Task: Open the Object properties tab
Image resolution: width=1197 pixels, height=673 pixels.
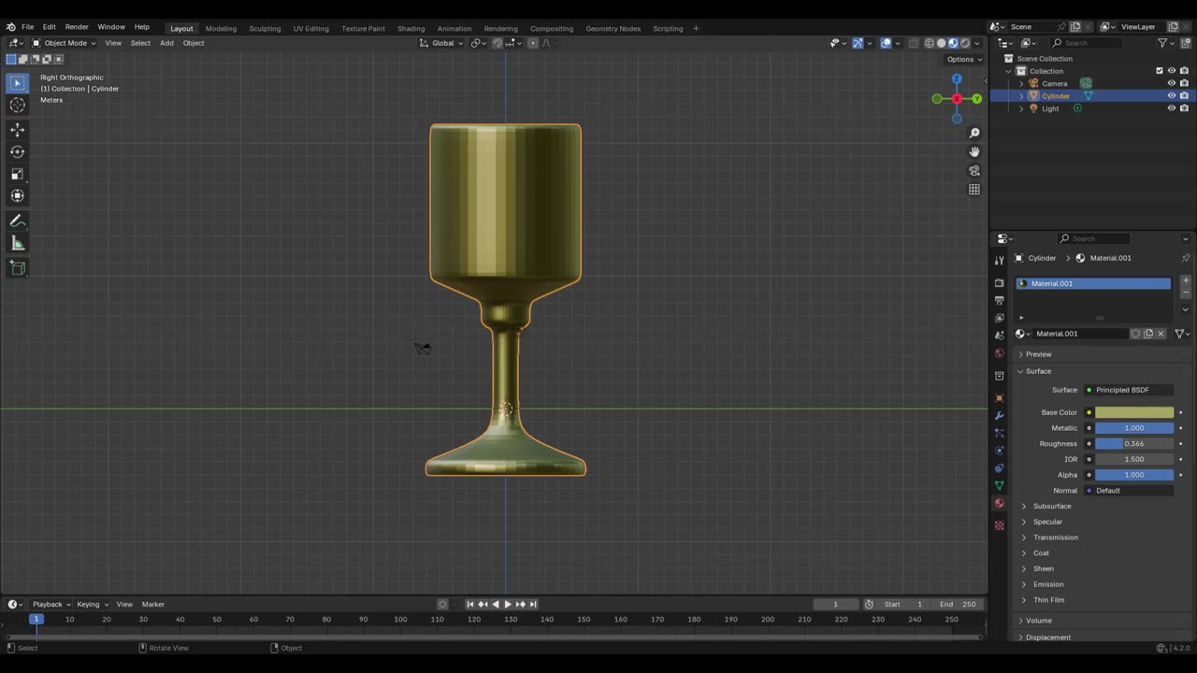Action: (x=999, y=398)
